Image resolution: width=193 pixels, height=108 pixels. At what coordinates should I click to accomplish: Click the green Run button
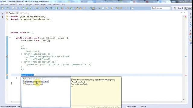coord(57,8)
